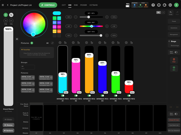Start recording with the REC icon

174,68
